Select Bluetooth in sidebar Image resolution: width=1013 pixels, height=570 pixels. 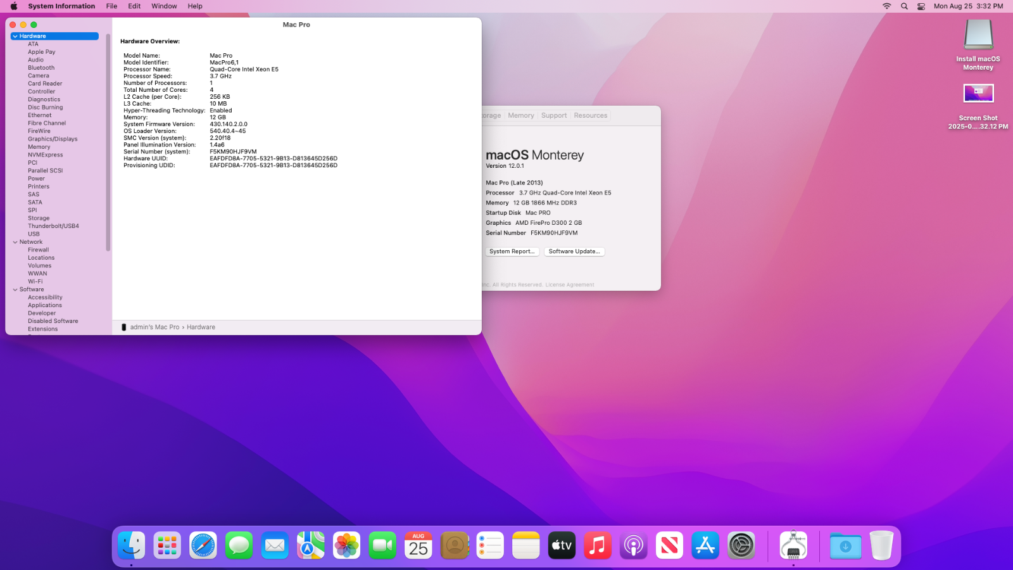[41, 68]
